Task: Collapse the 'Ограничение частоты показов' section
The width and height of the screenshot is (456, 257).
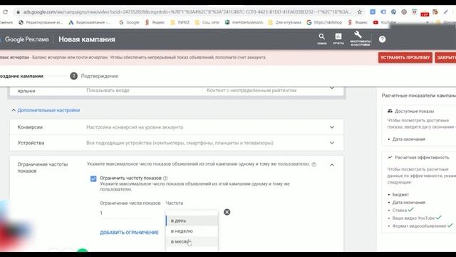Action: pyautogui.click(x=332, y=165)
